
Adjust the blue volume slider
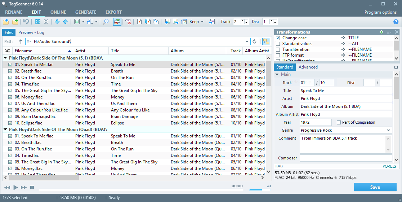[x=260, y=190]
